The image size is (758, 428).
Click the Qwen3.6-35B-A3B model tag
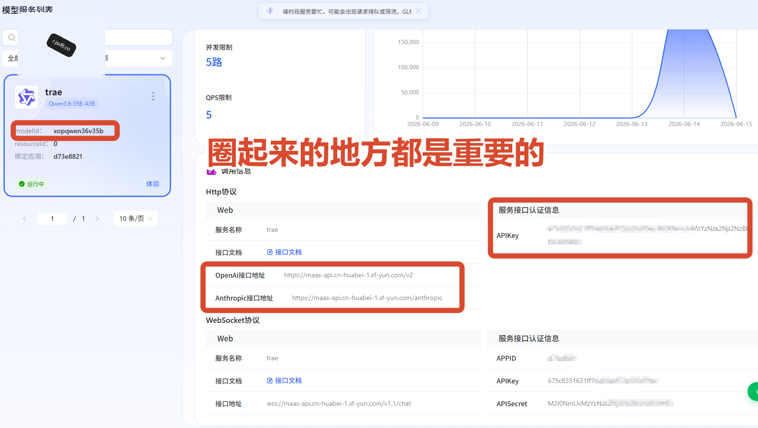point(72,104)
